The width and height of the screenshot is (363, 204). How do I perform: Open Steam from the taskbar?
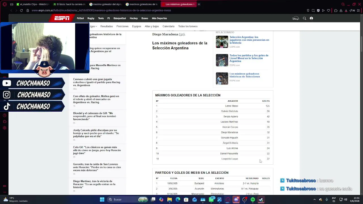261,199
